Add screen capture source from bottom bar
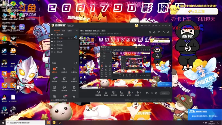The width and height of the screenshot is (222, 125). click(98, 93)
